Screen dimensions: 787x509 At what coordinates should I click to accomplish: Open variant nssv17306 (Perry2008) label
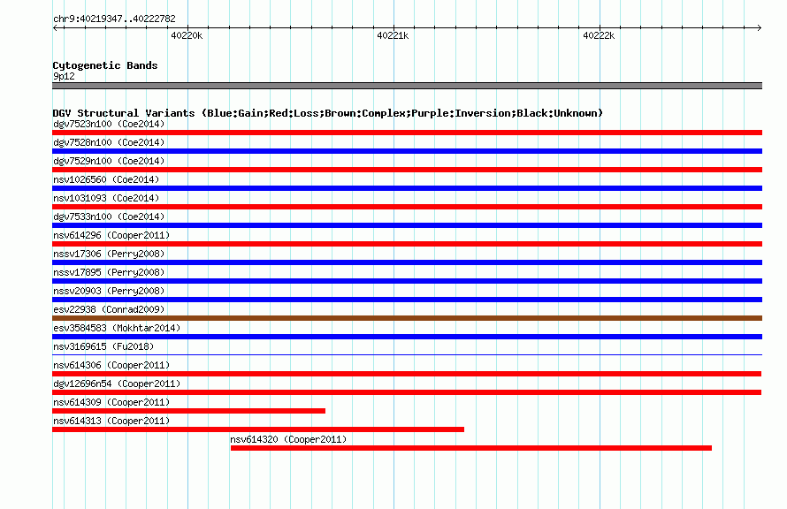coord(109,254)
